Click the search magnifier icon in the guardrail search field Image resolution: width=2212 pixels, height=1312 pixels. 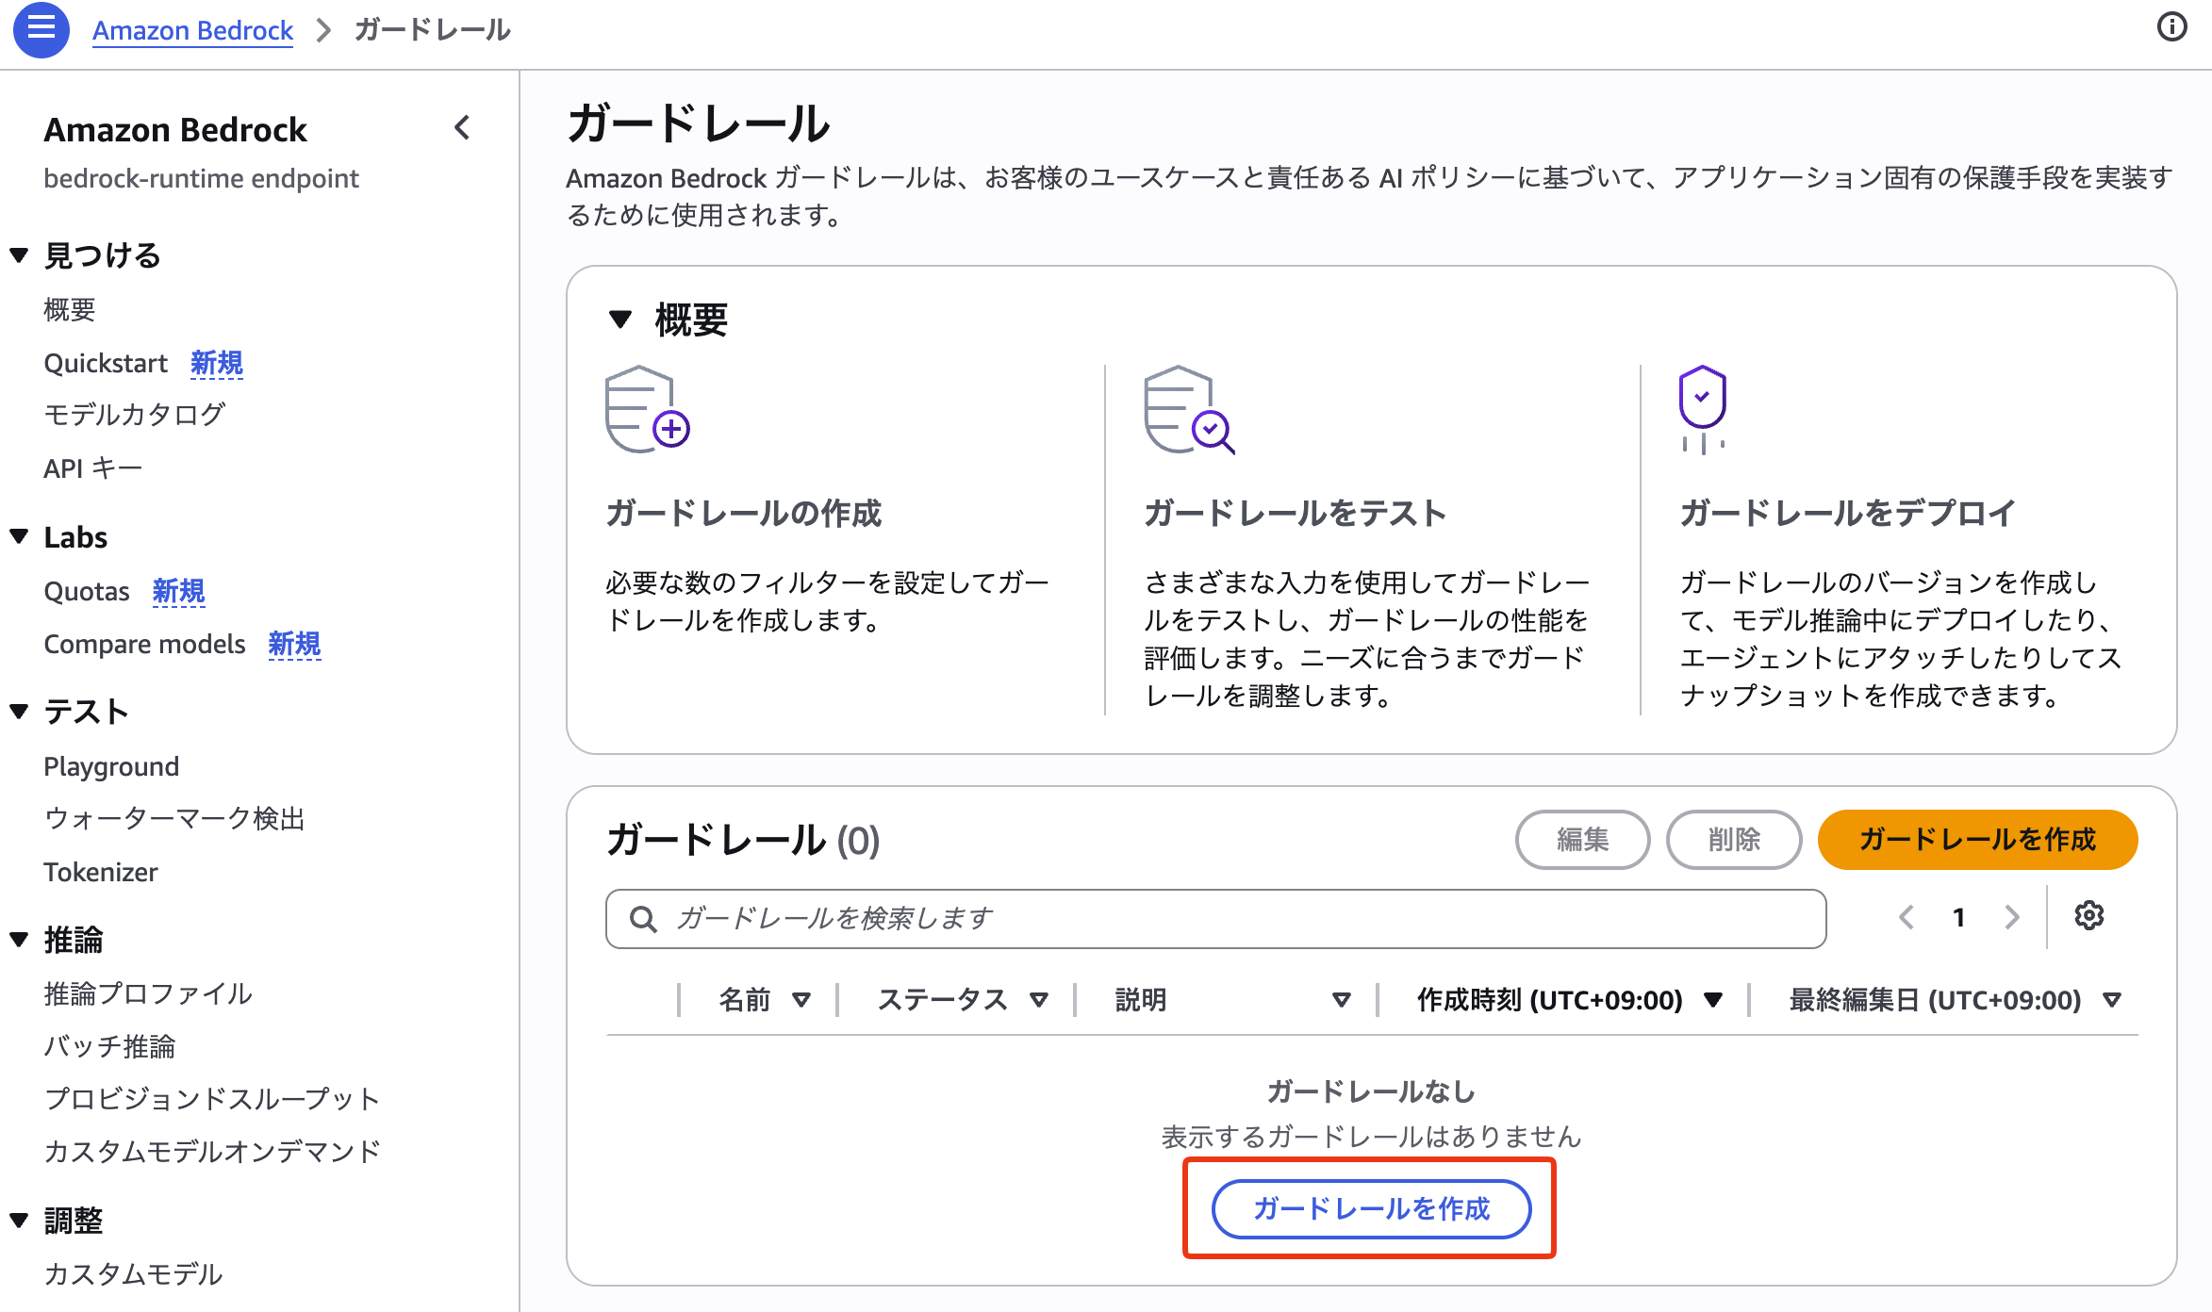point(643,919)
